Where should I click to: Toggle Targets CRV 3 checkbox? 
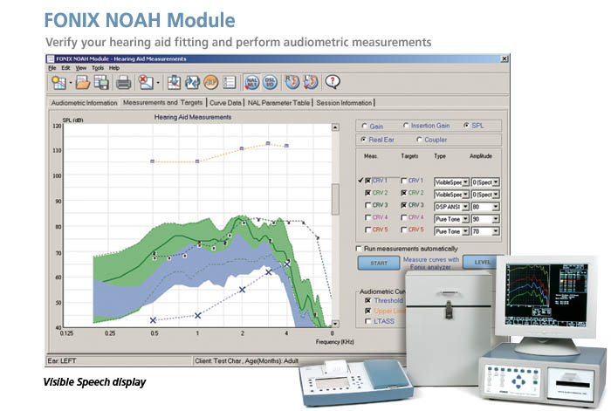[404, 205]
